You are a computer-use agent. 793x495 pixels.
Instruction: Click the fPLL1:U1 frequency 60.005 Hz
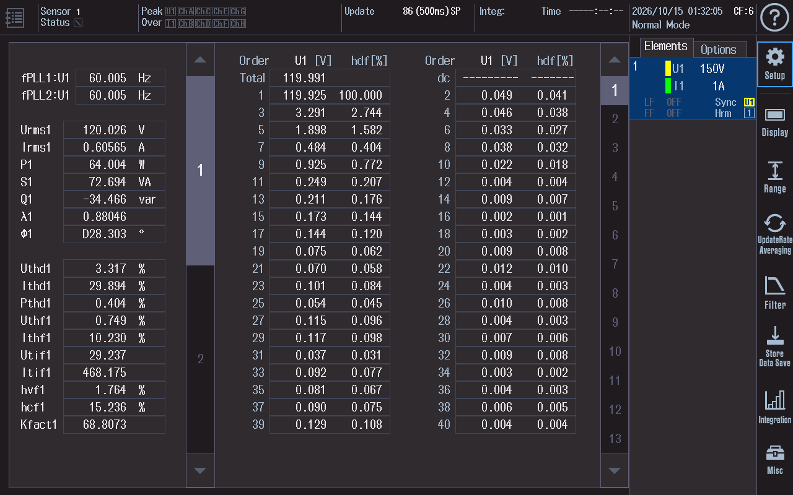pyautogui.click(x=120, y=78)
